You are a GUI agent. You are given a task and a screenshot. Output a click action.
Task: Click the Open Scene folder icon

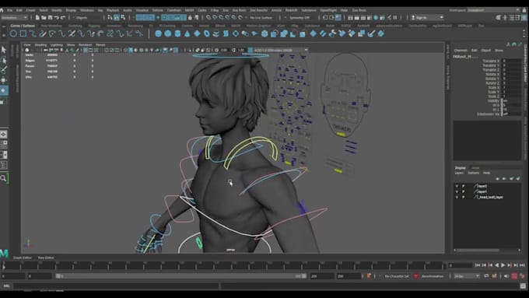pyautogui.click(x=44, y=17)
